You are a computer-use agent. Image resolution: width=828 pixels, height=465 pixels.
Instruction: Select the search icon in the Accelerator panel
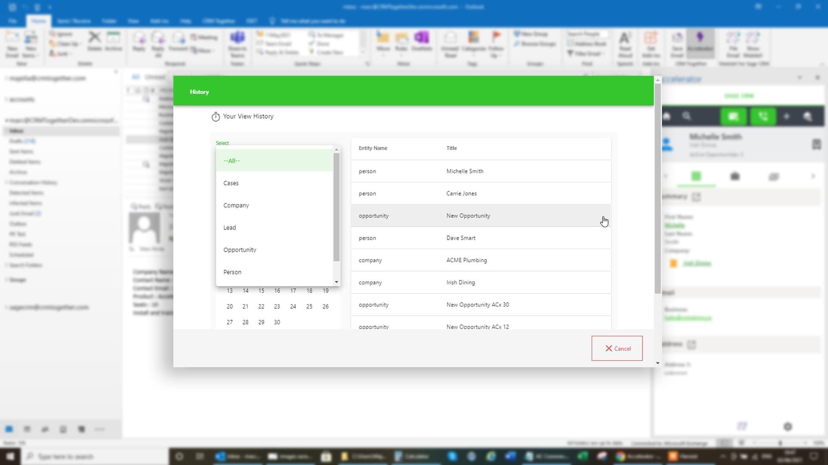point(687,116)
